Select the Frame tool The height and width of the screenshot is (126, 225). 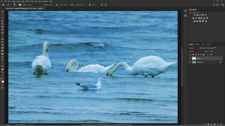[2, 27]
